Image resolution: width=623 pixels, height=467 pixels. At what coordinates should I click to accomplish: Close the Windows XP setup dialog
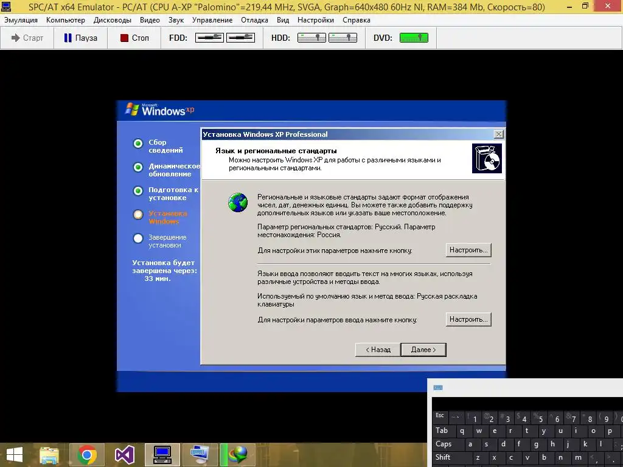point(498,134)
